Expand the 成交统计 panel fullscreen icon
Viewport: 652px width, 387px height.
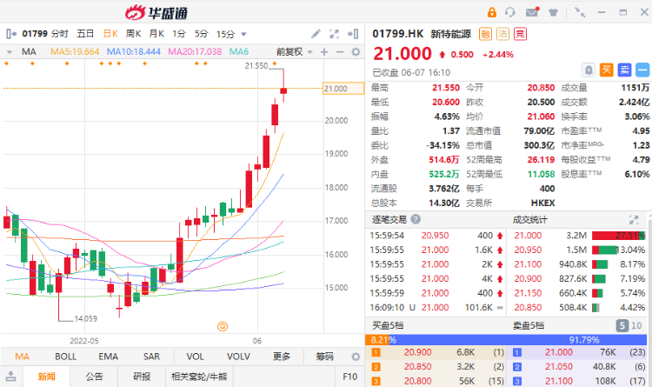click(x=634, y=220)
